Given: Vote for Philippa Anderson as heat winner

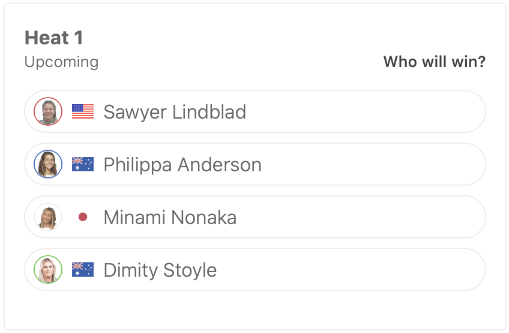Looking at the screenshot, I should click(x=360, y=164).
